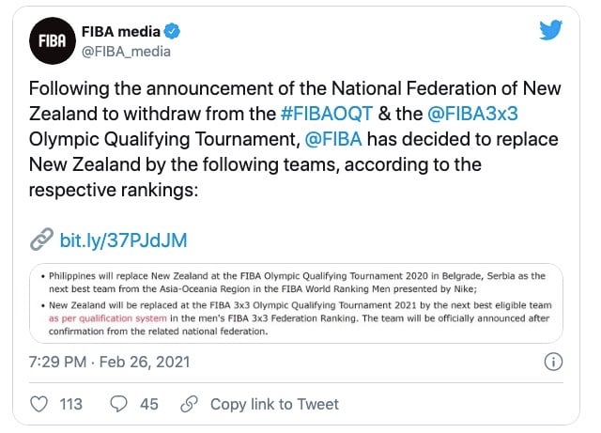Screen dimensions: 601x433
Task: Click the 7:29 PM timestamp
Action: (57, 362)
